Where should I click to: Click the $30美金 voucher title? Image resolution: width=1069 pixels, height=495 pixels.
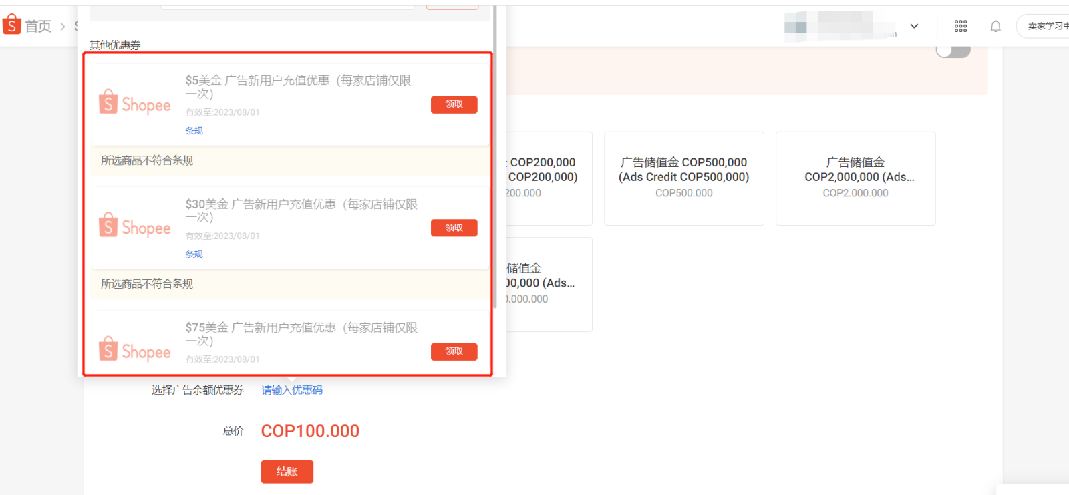[x=301, y=210]
